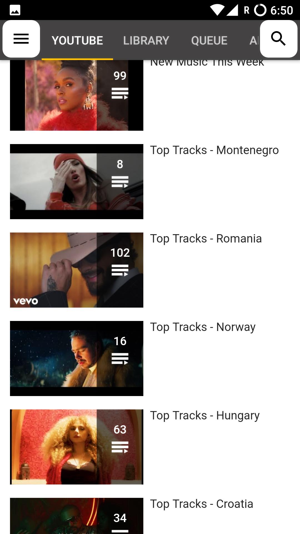The image size is (300, 534).
Task: Open the hamburger navigation menu
Action: tap(21, 39)
